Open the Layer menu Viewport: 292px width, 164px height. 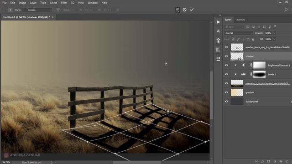point(33,3)
